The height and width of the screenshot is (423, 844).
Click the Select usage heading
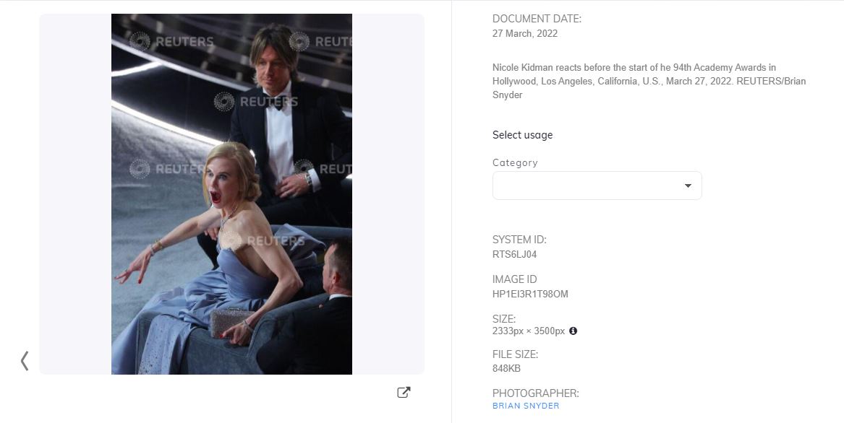tap(522, 135)
